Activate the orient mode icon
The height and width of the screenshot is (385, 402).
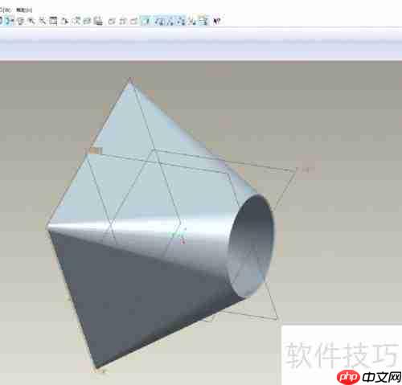(21, 21)
